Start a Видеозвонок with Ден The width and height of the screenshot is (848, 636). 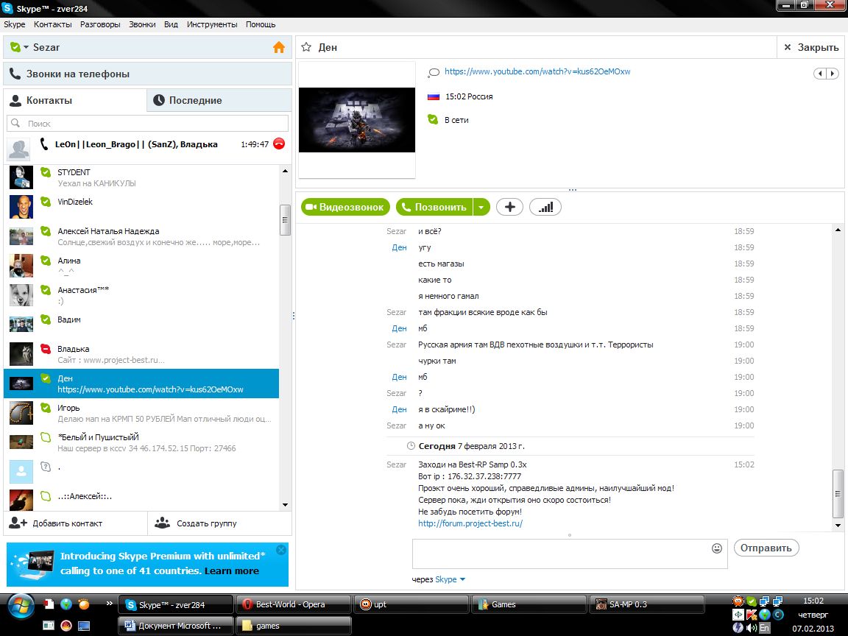pos(345,207)
